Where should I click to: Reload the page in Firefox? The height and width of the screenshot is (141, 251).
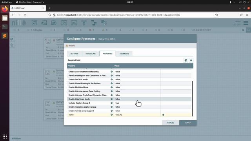[x=25, y=15]
